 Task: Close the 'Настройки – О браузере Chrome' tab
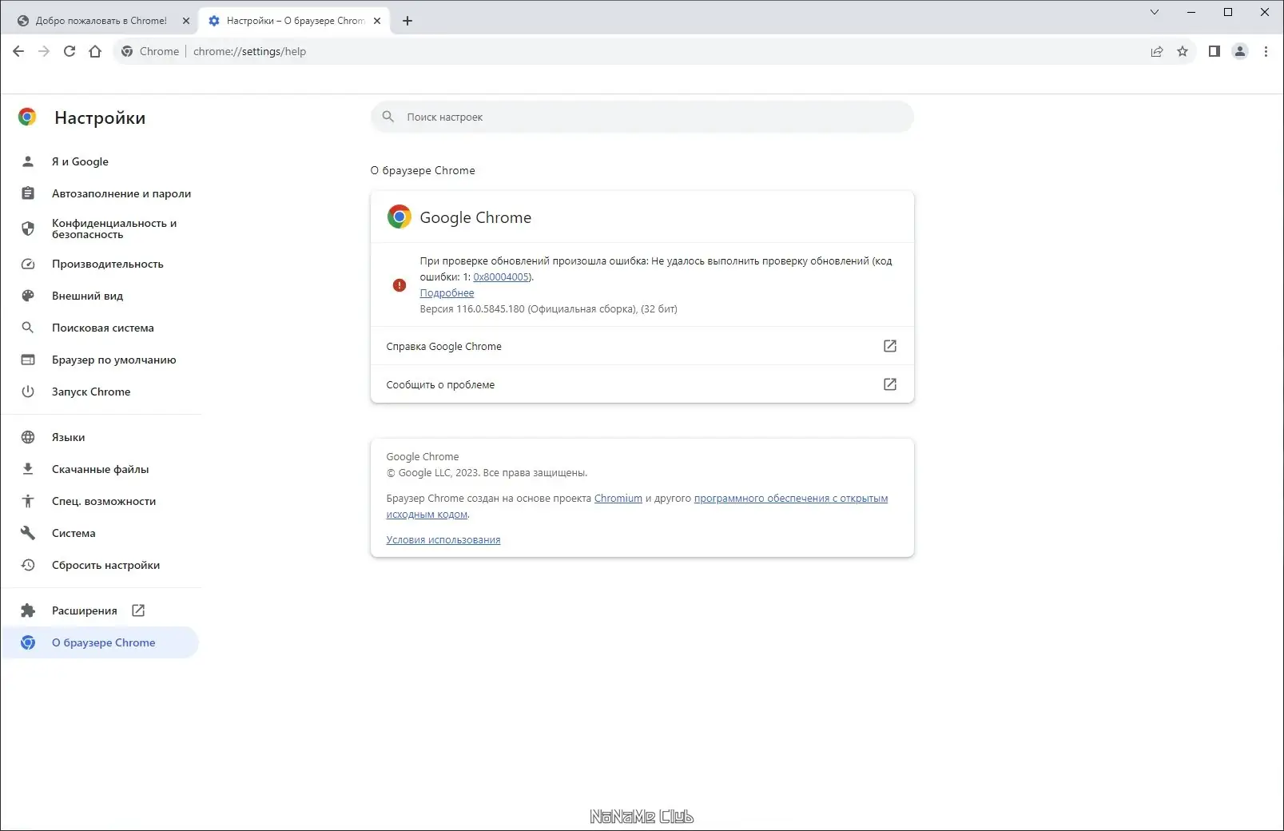click(377, 21)
